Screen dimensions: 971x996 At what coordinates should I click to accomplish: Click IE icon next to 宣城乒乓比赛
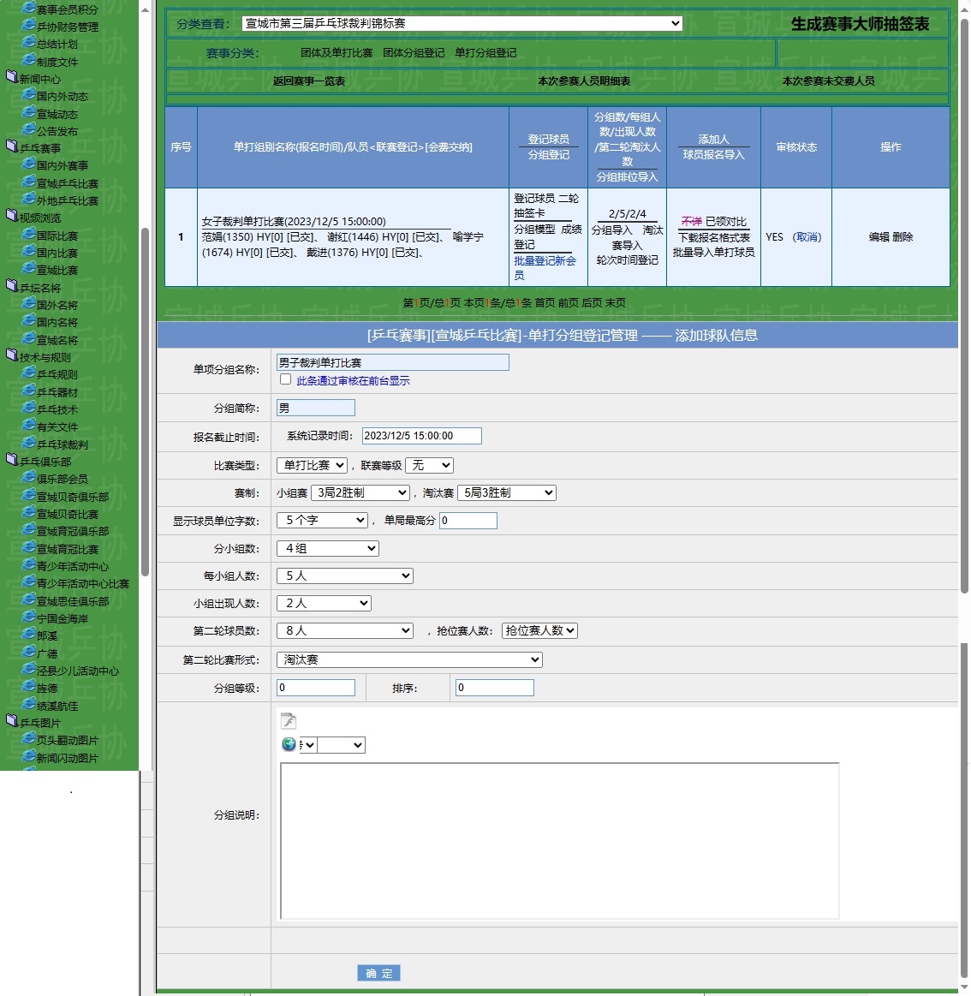click(28, 182)
